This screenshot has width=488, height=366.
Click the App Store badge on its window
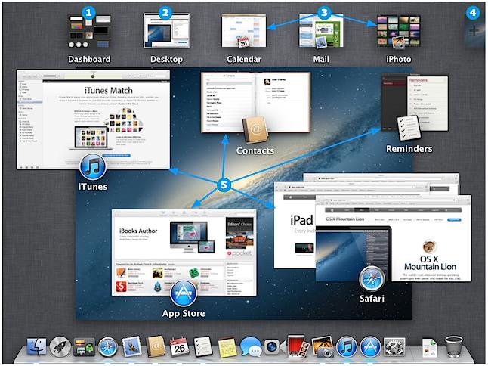click(184, 293)
